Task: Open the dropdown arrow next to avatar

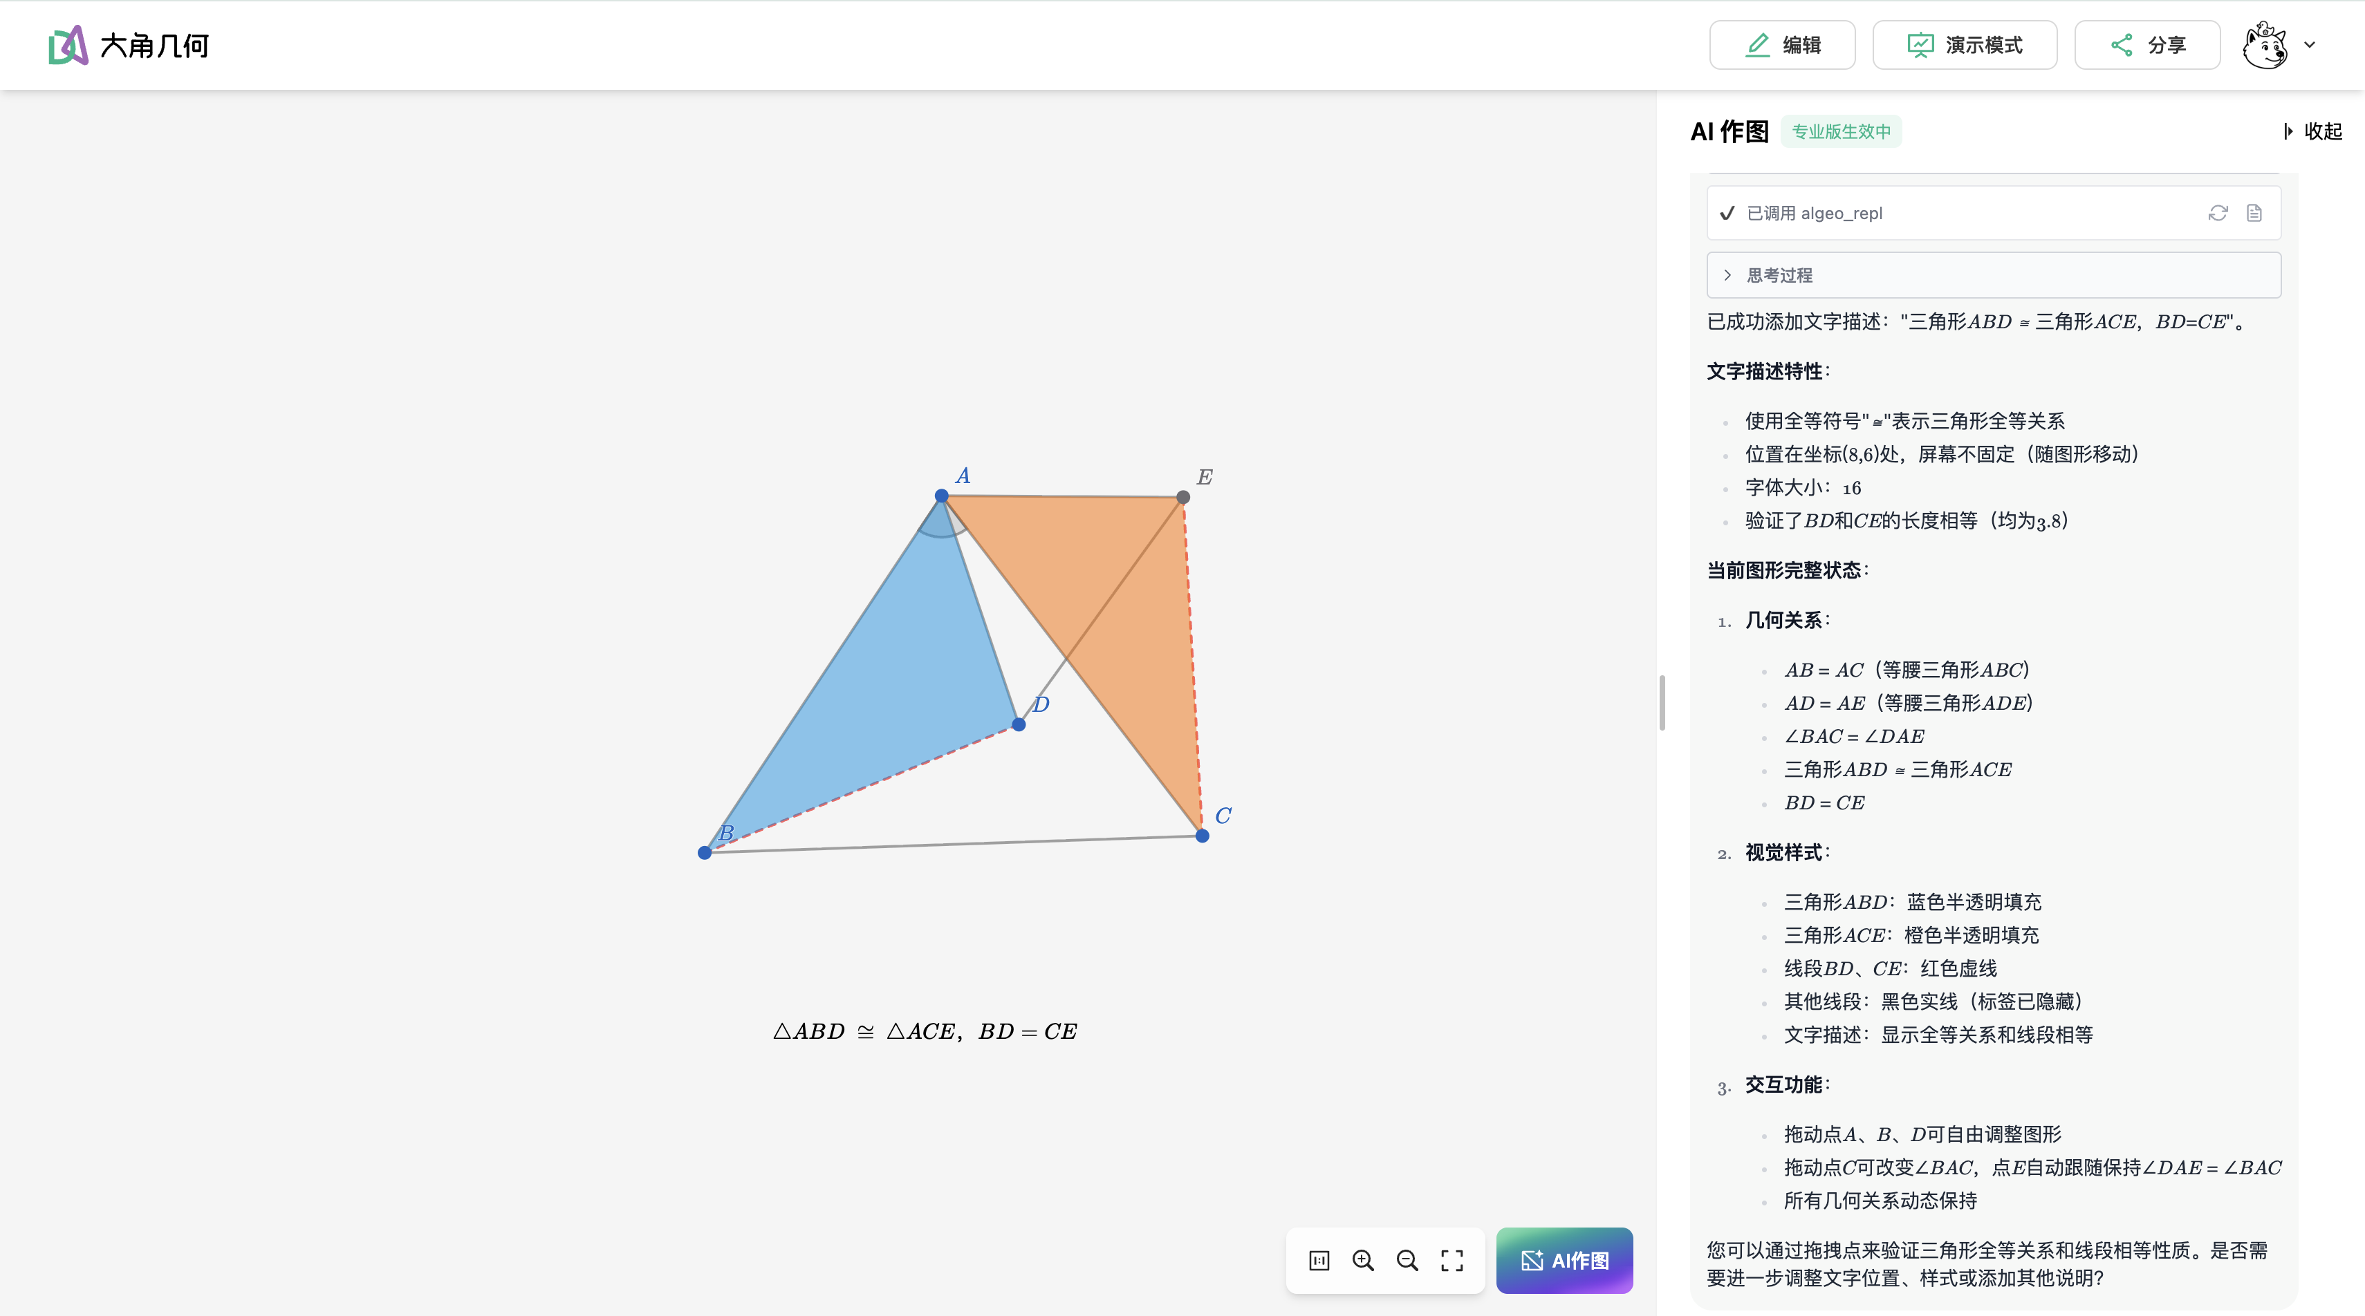Action: (2310, 45)
